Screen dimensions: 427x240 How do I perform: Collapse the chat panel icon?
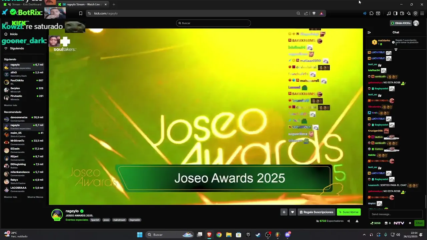(369, 32)
